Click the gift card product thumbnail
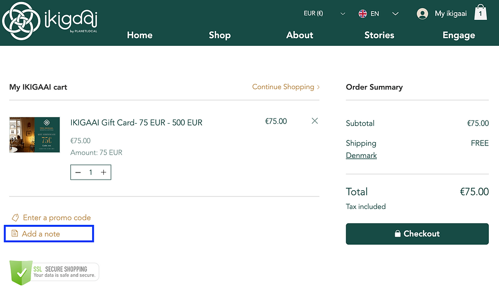Image resolution: width=499 pixels, height=293 pixels. pyautogui.click(x=35, y=135)
